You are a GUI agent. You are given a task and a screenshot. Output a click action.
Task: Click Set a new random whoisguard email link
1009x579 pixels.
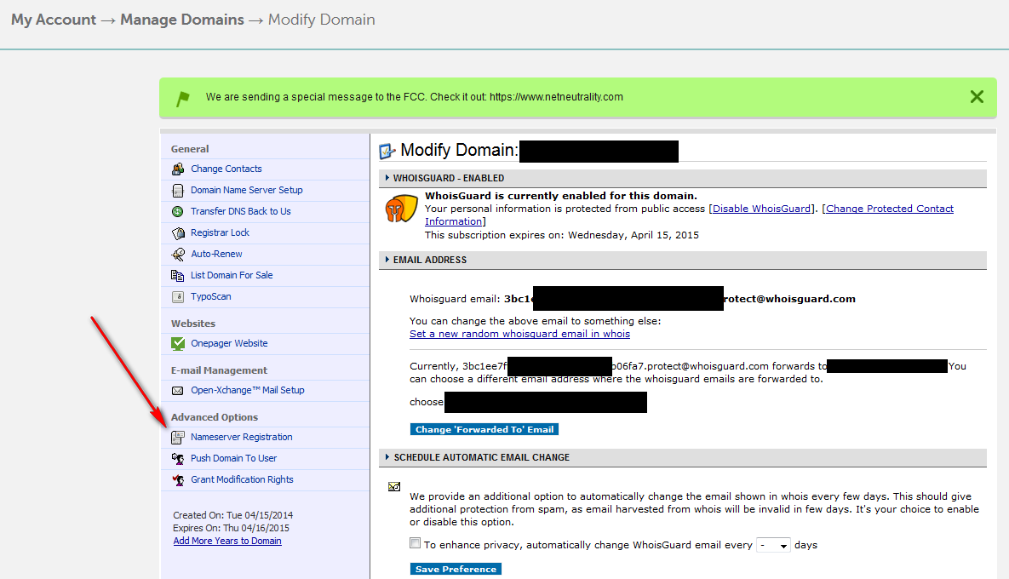pyautogui.click(x=520, y=334)
